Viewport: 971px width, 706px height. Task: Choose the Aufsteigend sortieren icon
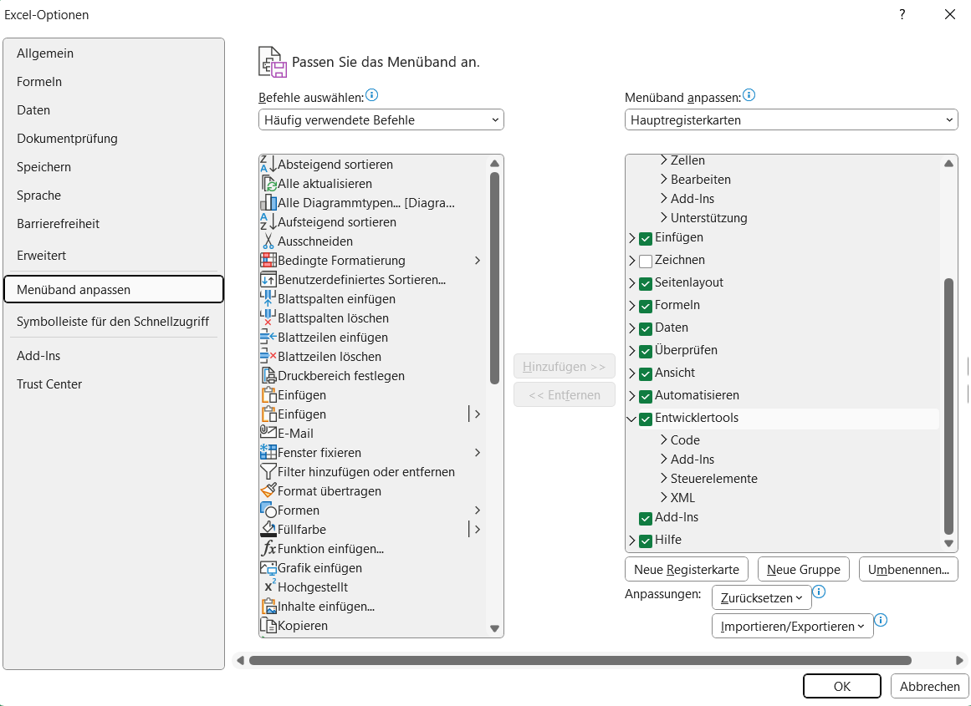(268, 222)
